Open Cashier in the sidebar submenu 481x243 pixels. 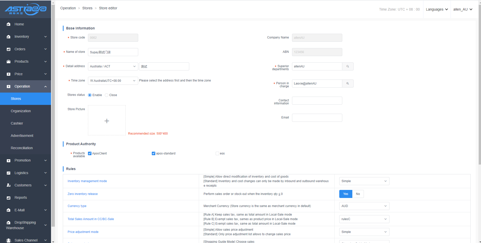[17, 123]
